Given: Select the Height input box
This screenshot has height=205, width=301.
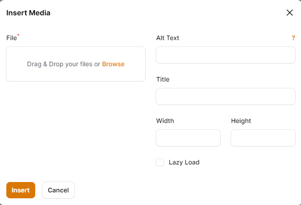Looking at the screenshot, I should 263,138.
